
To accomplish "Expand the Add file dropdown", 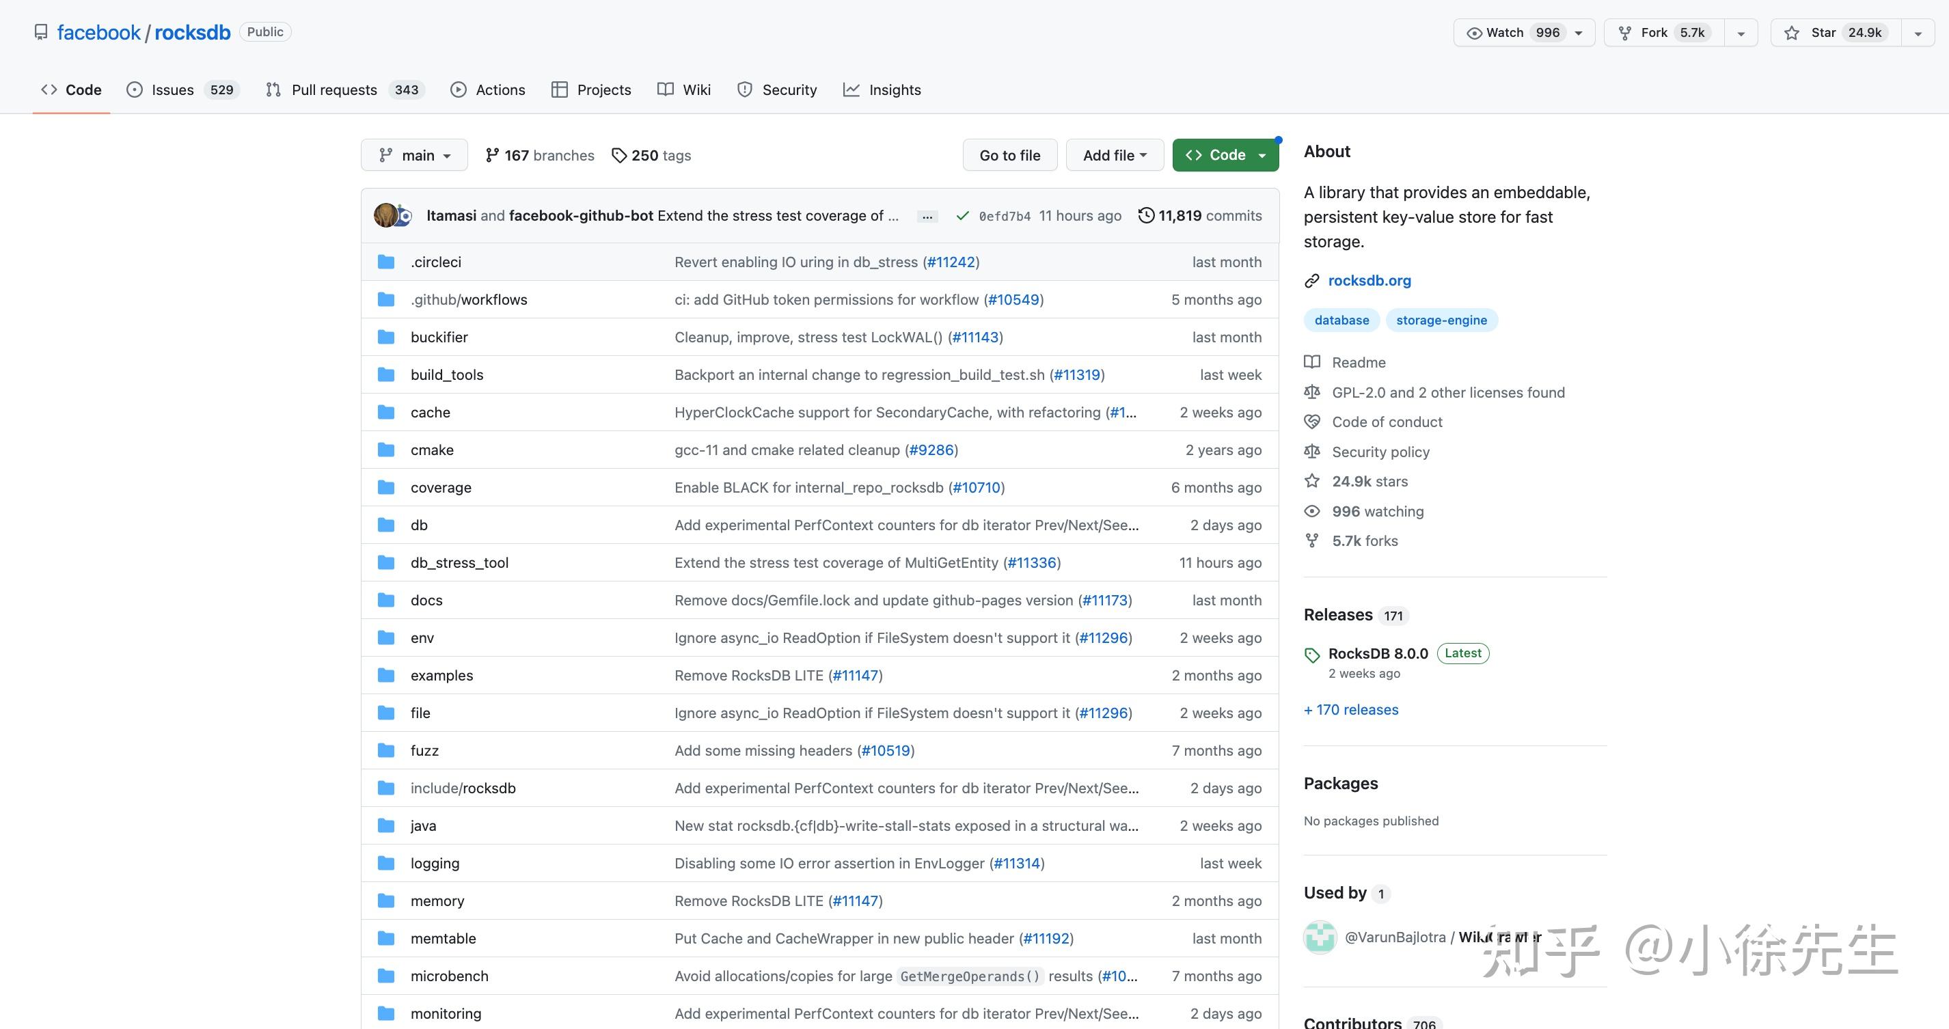I will [x=1115, y=155].
